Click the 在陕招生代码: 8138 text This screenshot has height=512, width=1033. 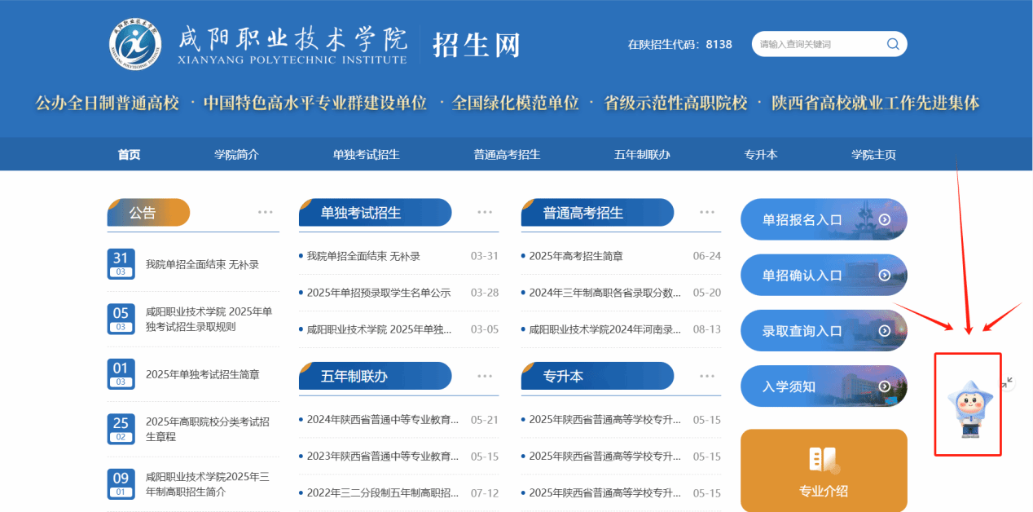click(x=679, y=45)
